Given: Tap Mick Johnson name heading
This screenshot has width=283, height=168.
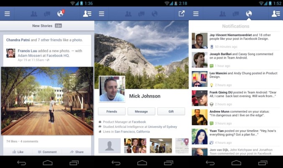Looking at the screenshot, I should (x=145, y=96).
